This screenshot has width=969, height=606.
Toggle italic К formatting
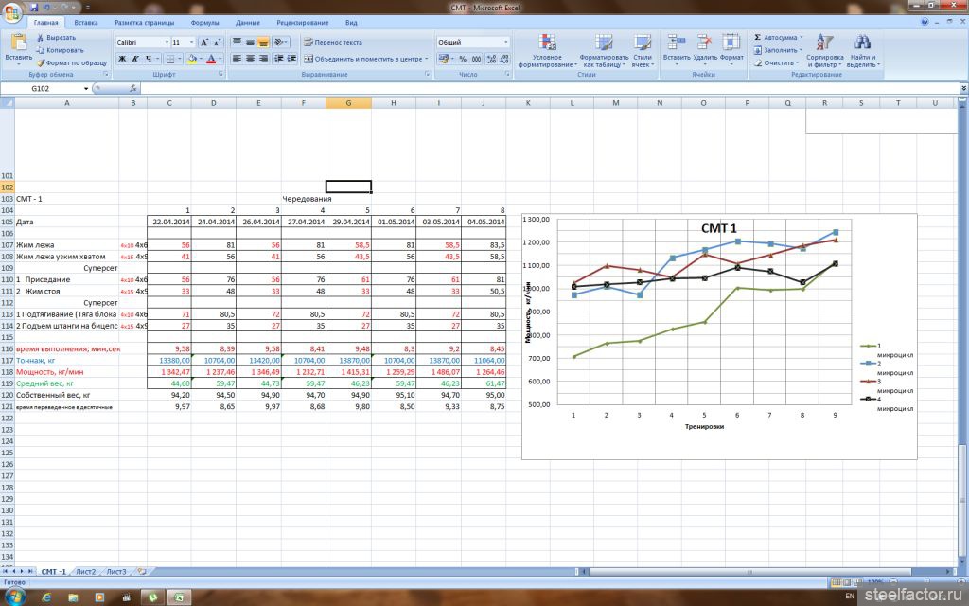(x=134, y=59)
